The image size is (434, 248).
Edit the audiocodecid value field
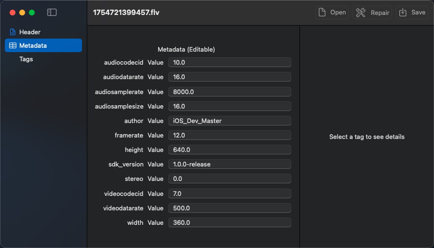pyautogui.click(x=230, y=62)
